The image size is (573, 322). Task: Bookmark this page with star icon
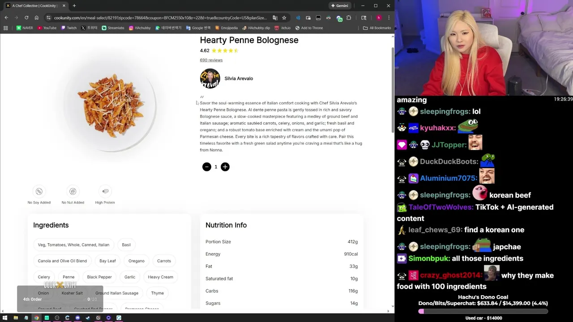point(284,18)
